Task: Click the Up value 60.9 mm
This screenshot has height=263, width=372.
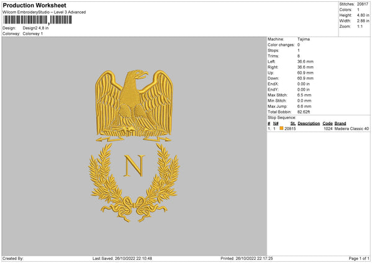Action: click(305, 73)
